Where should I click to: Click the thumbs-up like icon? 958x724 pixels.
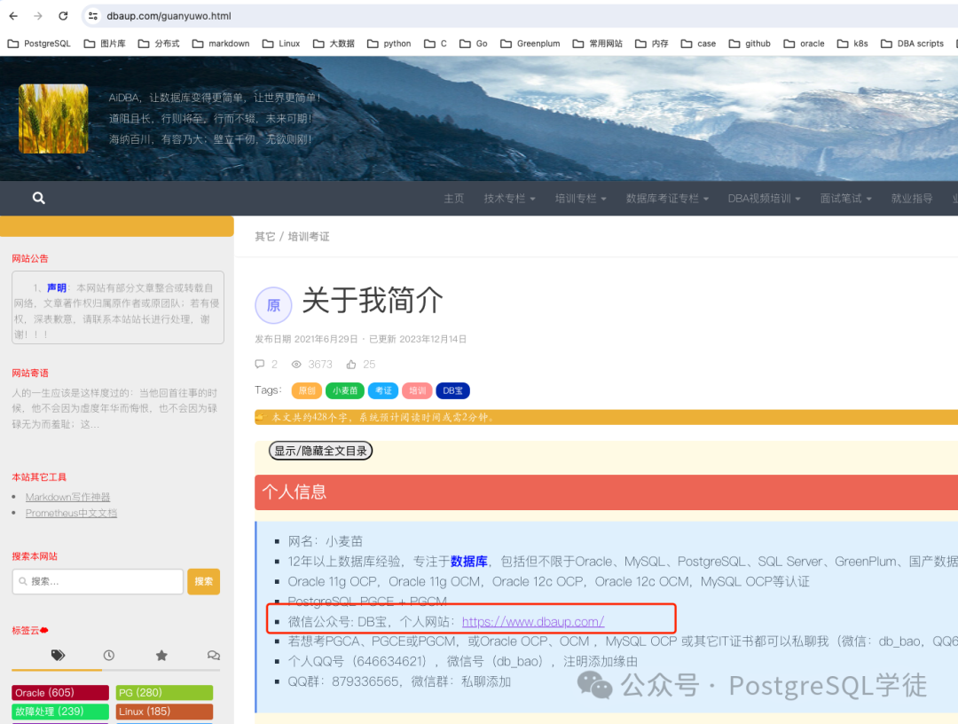(351, 364)
